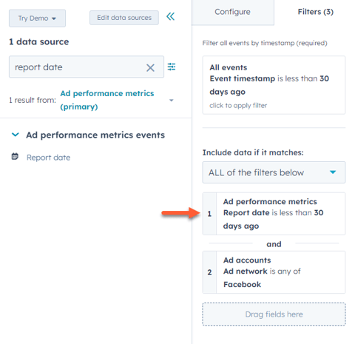Switch to the Configure tab
355x344 pixels.
232,12
